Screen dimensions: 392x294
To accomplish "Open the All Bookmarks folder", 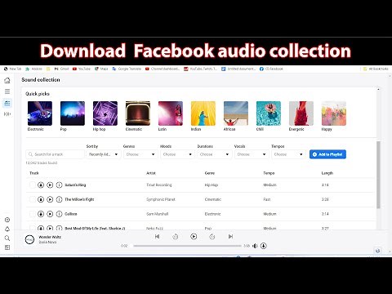I will pos(376,69).
